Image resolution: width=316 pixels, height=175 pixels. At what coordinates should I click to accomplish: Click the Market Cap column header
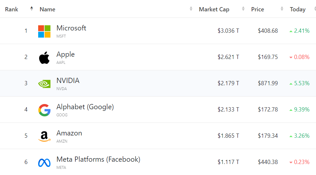click(x=214, y=9)
